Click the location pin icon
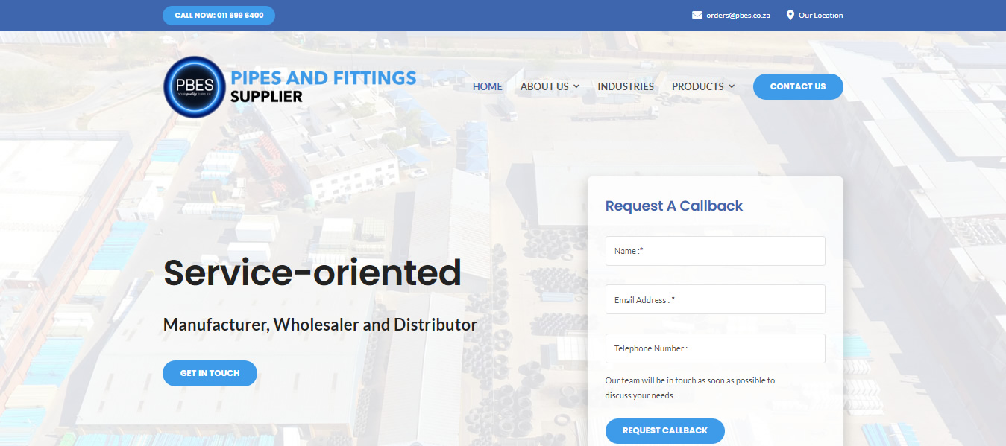 coord(790,15)
